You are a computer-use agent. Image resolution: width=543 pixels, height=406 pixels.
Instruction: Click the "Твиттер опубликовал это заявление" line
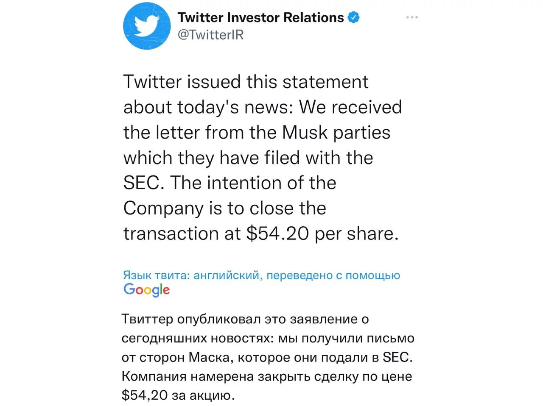pos(245,319)
